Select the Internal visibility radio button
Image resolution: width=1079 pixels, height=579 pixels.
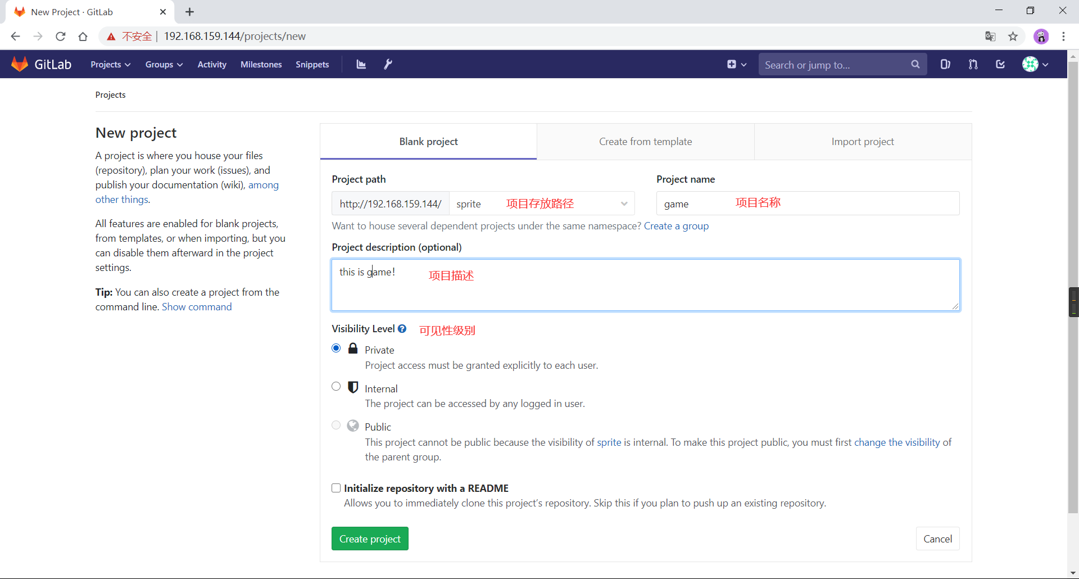click(x=336, y=386)
